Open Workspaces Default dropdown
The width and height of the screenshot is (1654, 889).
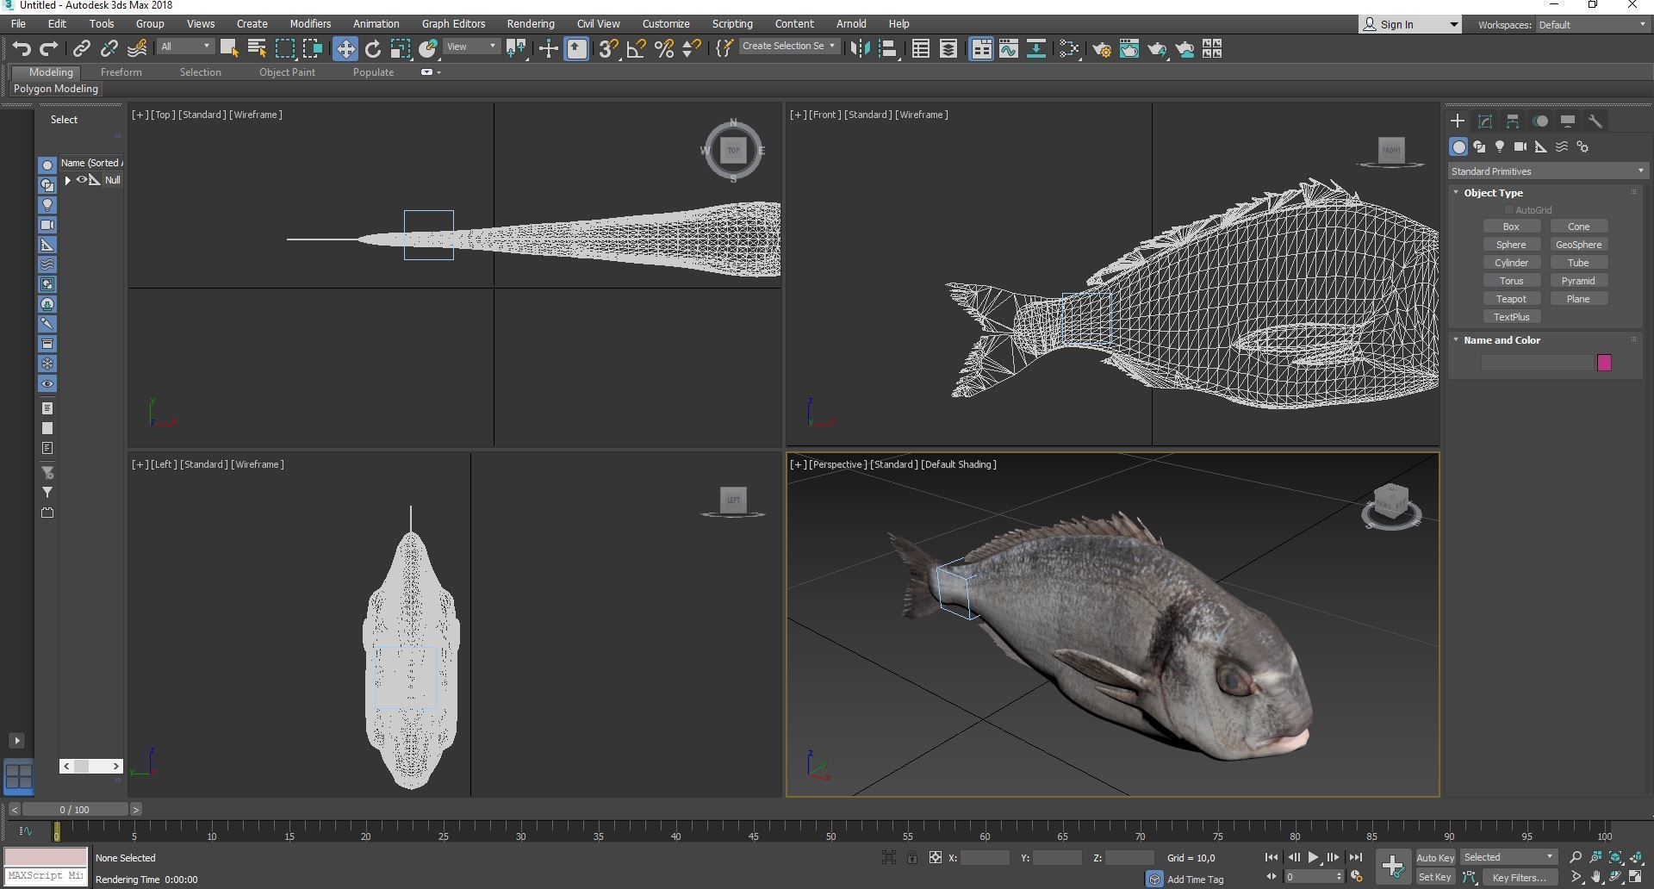tap(1592, 25)
